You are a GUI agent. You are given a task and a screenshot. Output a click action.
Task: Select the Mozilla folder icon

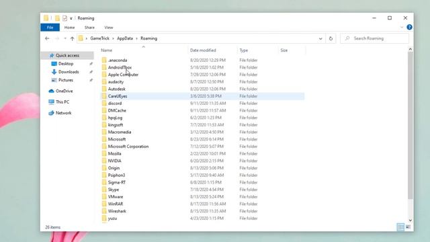pyautogui.click(x=104, y=154)
